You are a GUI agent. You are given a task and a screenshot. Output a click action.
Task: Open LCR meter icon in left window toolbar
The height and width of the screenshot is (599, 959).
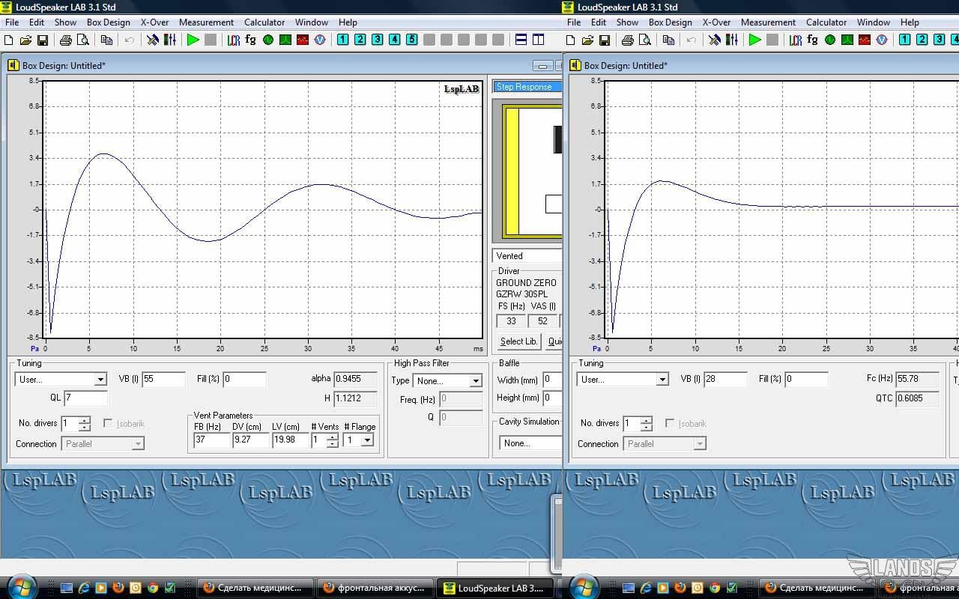tap(234, 40)
